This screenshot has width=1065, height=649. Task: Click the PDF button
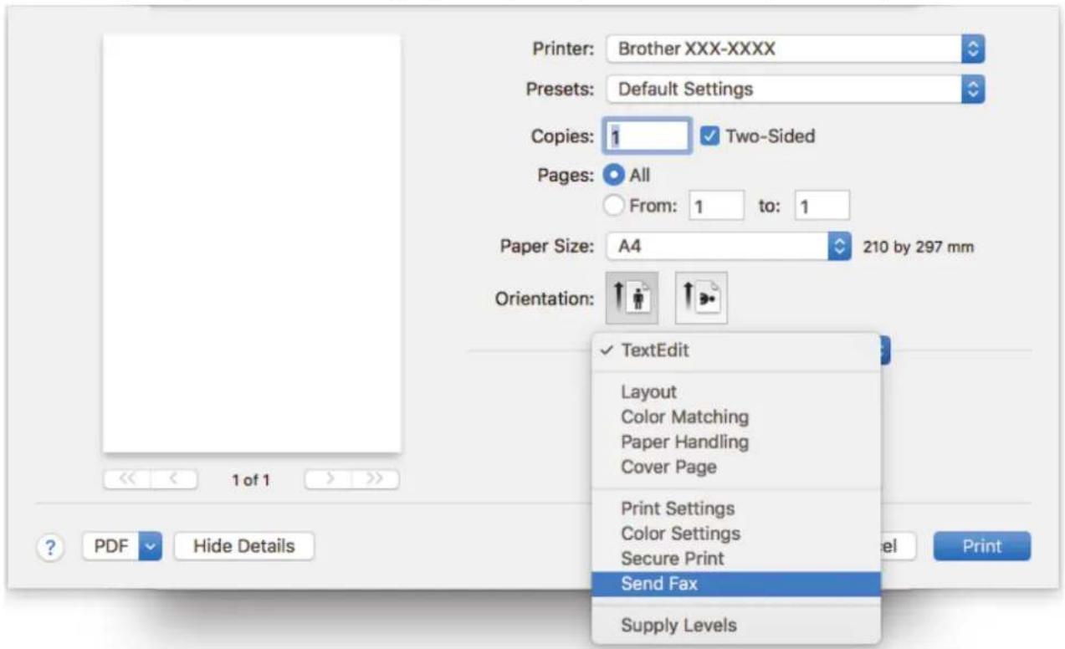click(x=110, y=547)
